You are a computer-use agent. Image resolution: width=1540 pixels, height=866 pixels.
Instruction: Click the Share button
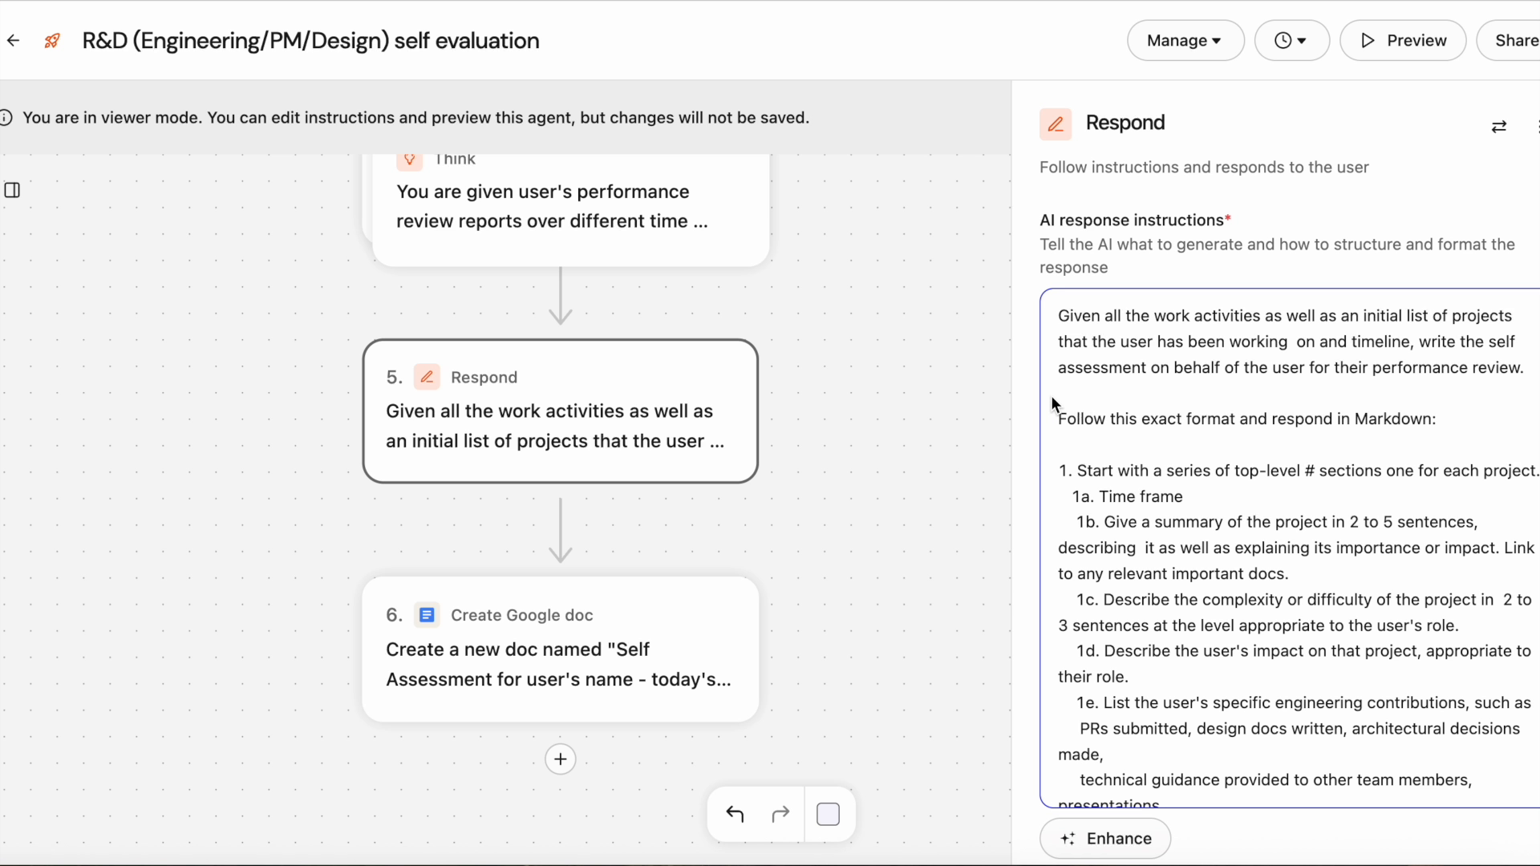[x=1514, y=41]
